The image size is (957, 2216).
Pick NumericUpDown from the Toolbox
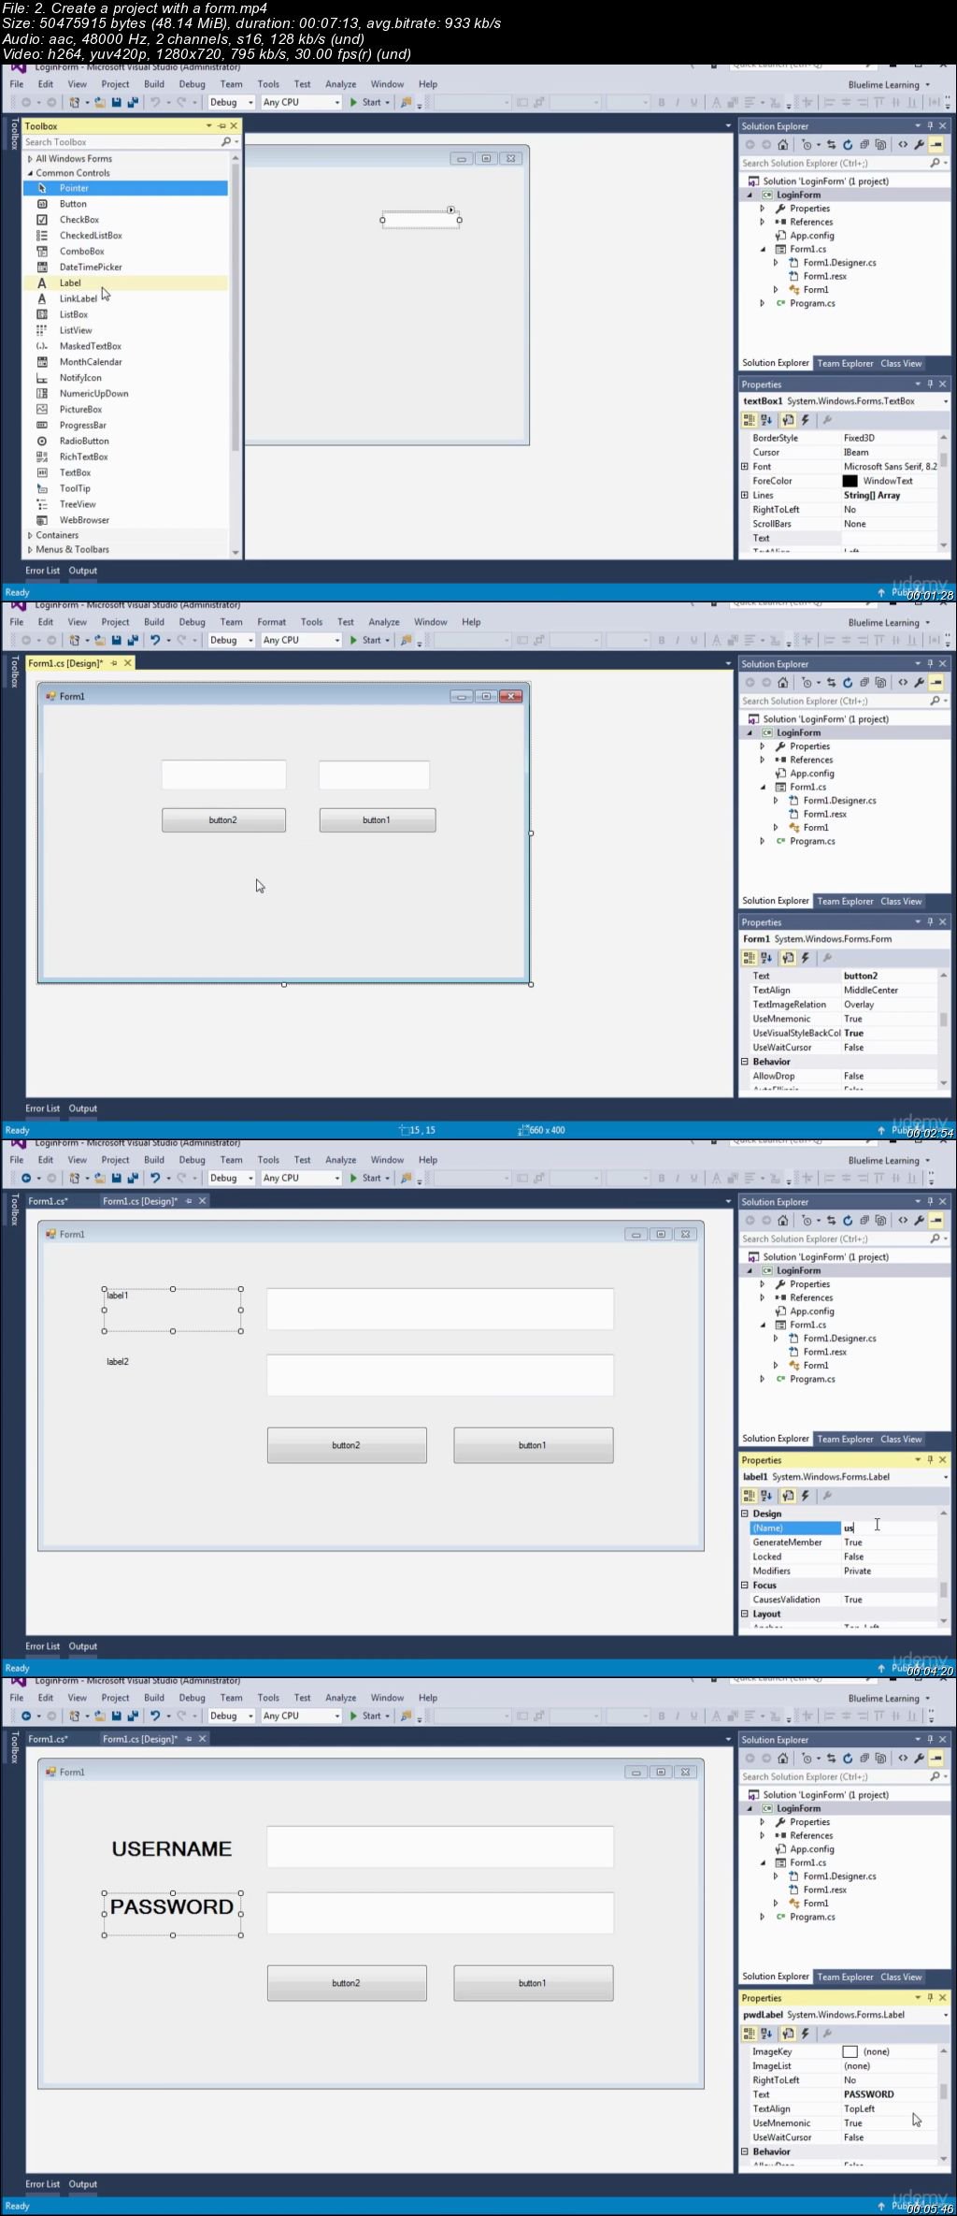[126, 394]
